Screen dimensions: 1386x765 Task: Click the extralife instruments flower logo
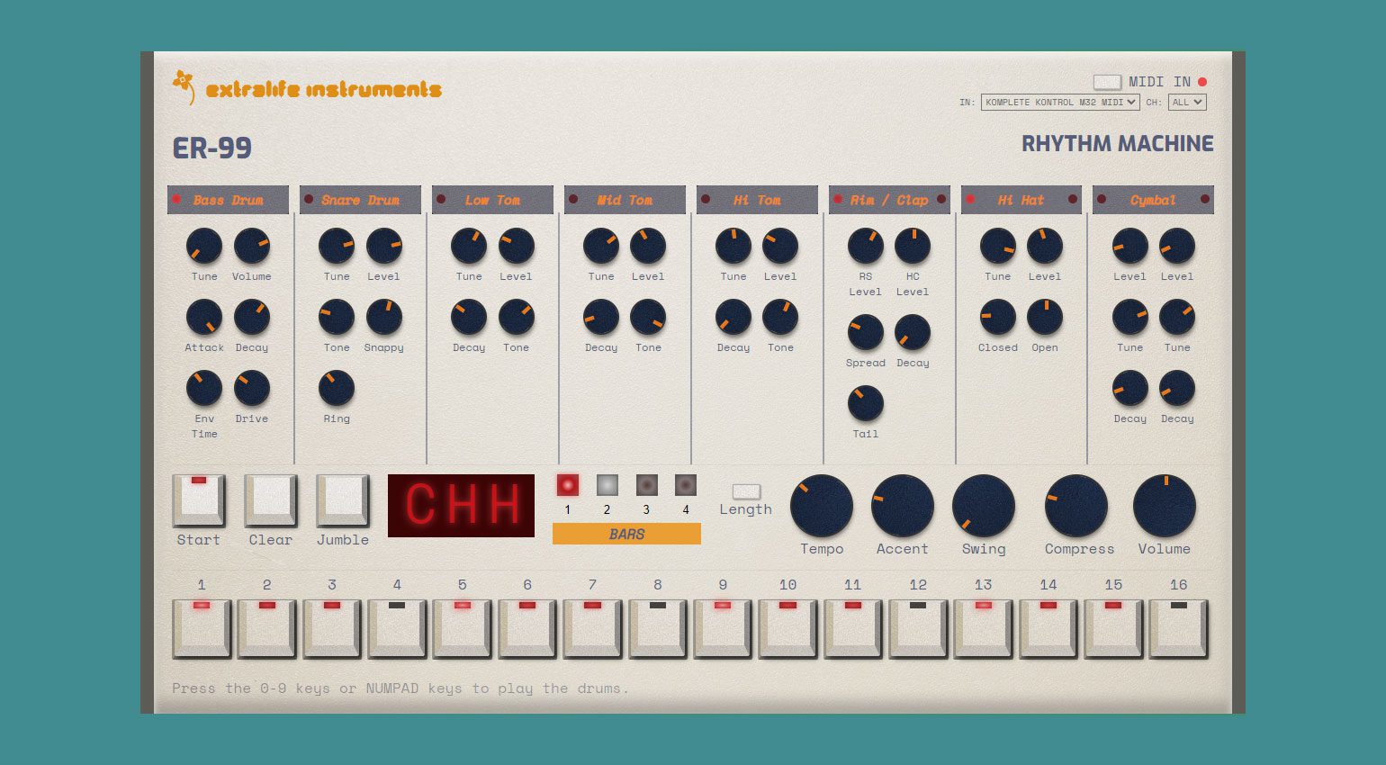(184, 86)
